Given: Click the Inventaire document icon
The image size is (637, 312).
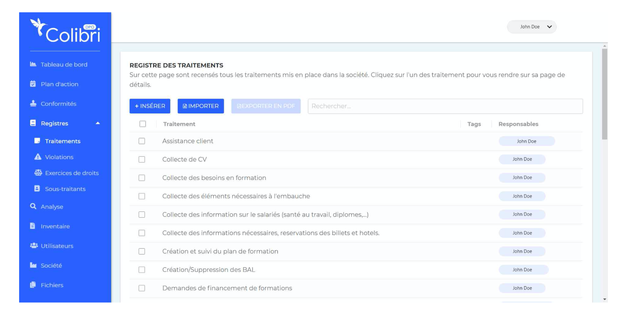Looking at the screenshot, I should tap(33, 226).
